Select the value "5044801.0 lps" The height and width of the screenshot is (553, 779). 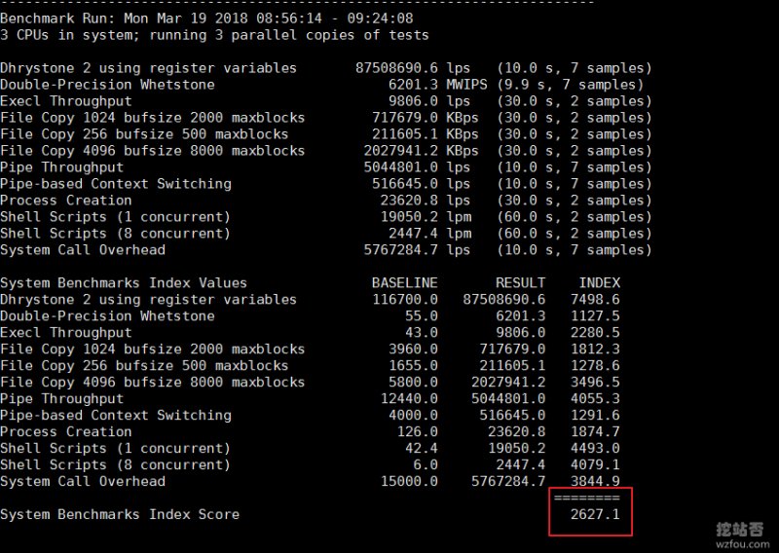[417, 167]
